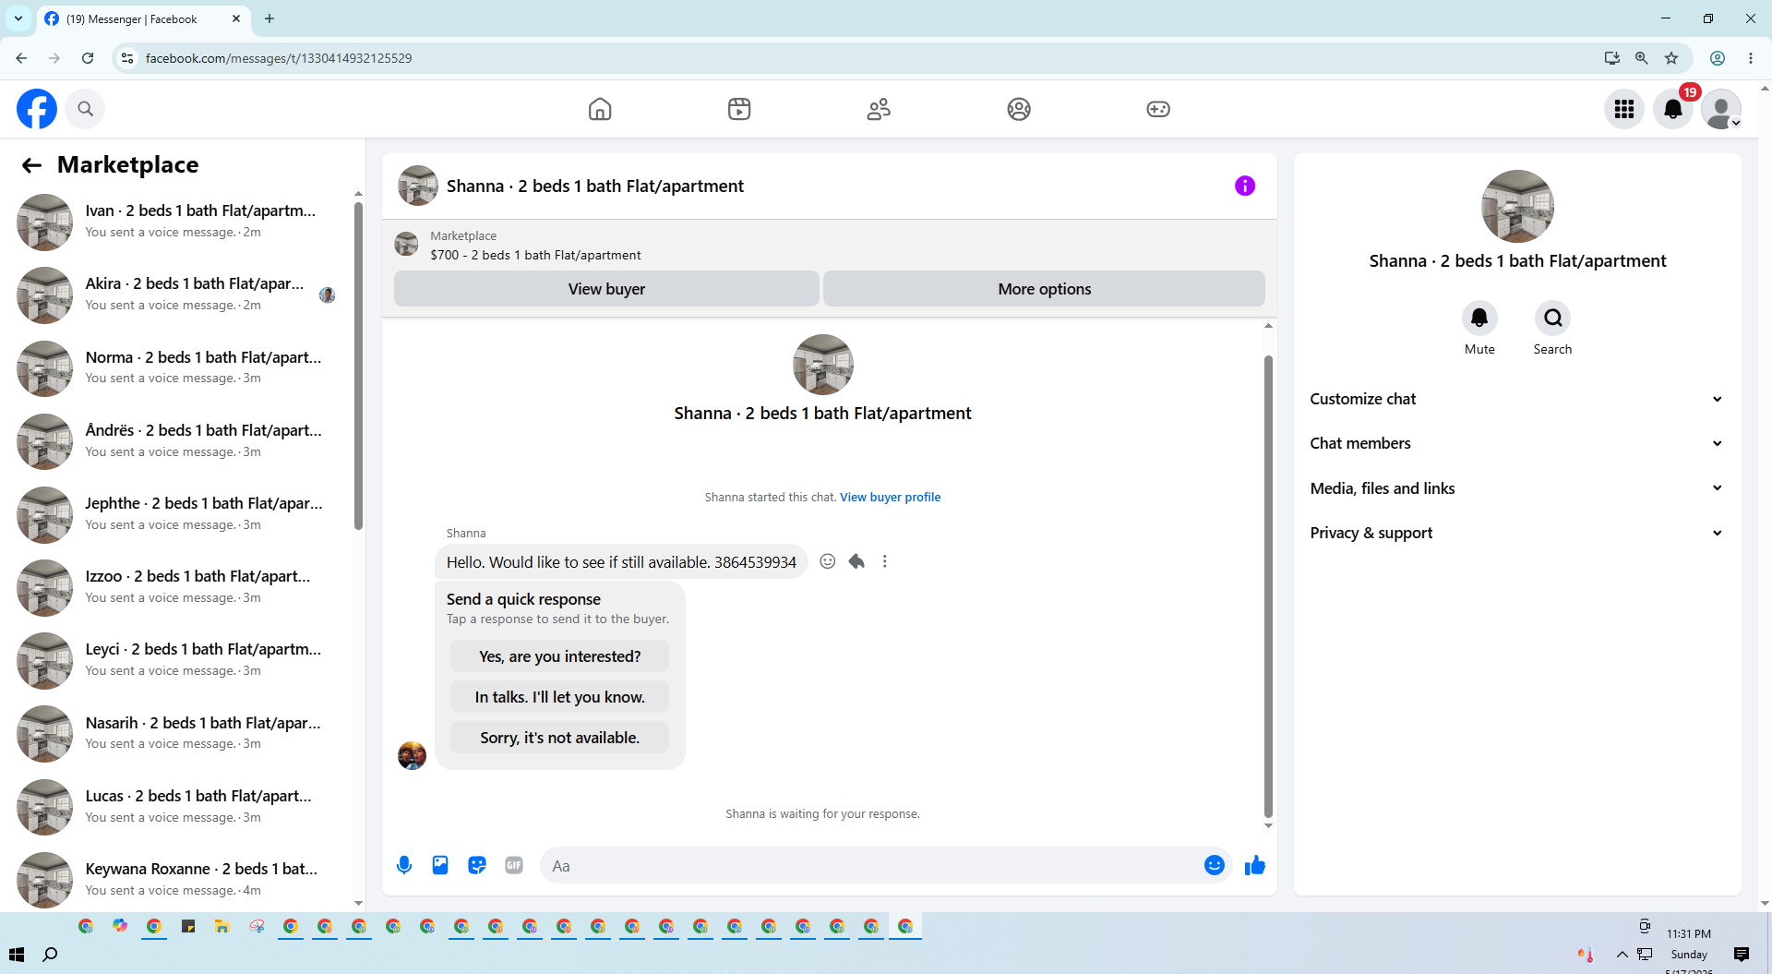Open the Reels video icon
1772x974 pixels.
[x=739, y=109]
